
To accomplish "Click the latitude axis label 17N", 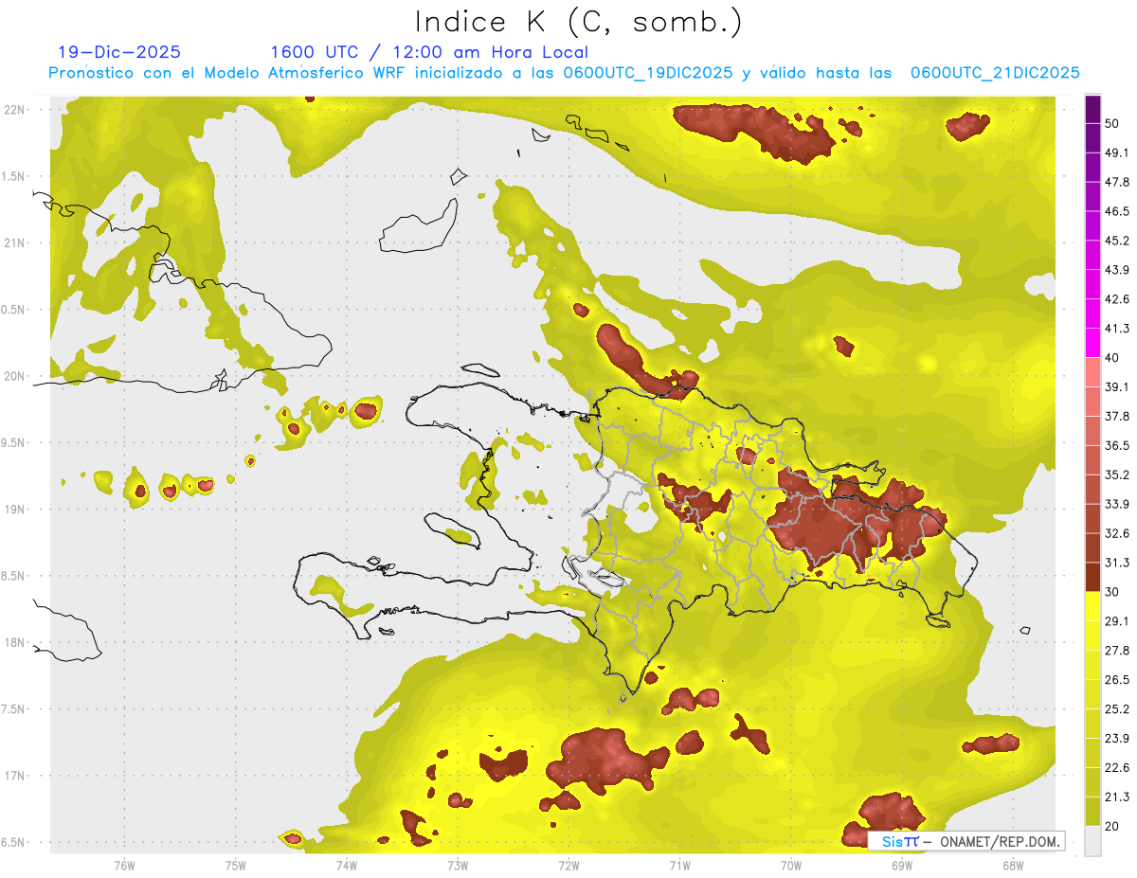I will point(14,777).
